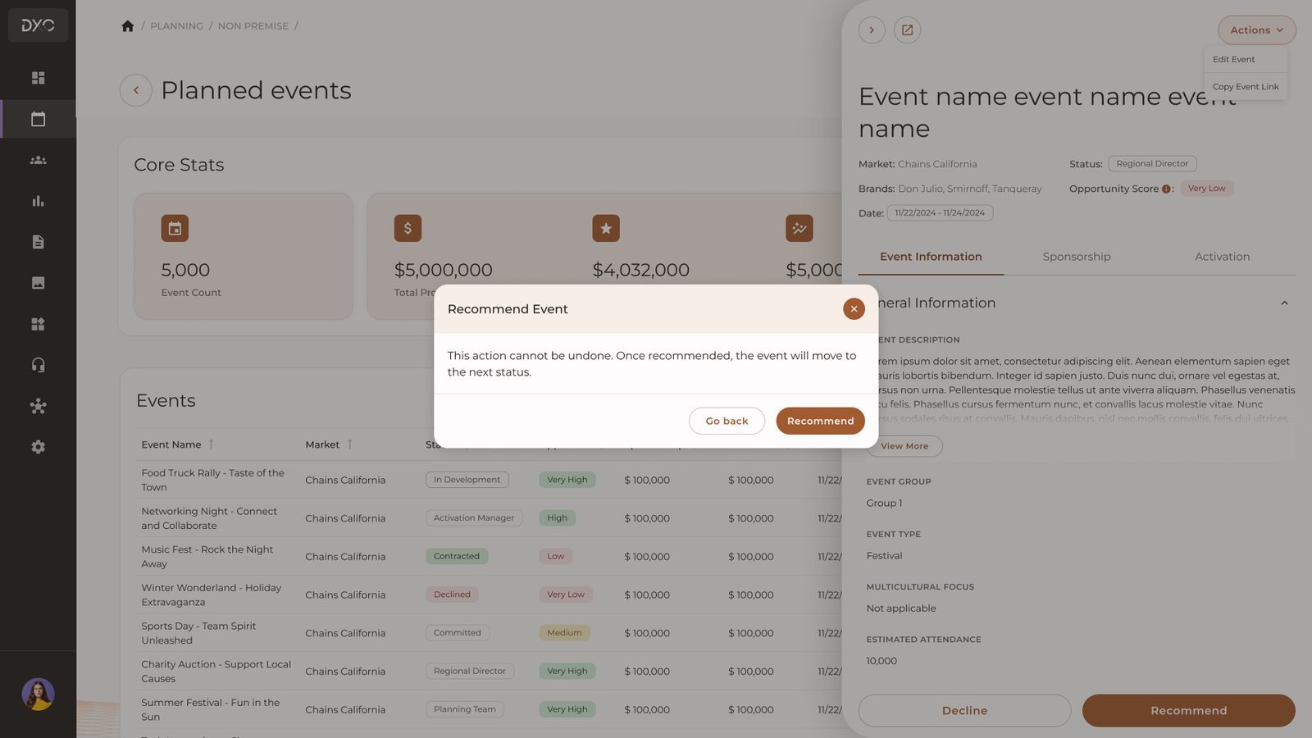Sort by Event Name column arrow
Viewport: 1312px width, 738px height.
tap(211, 444)
